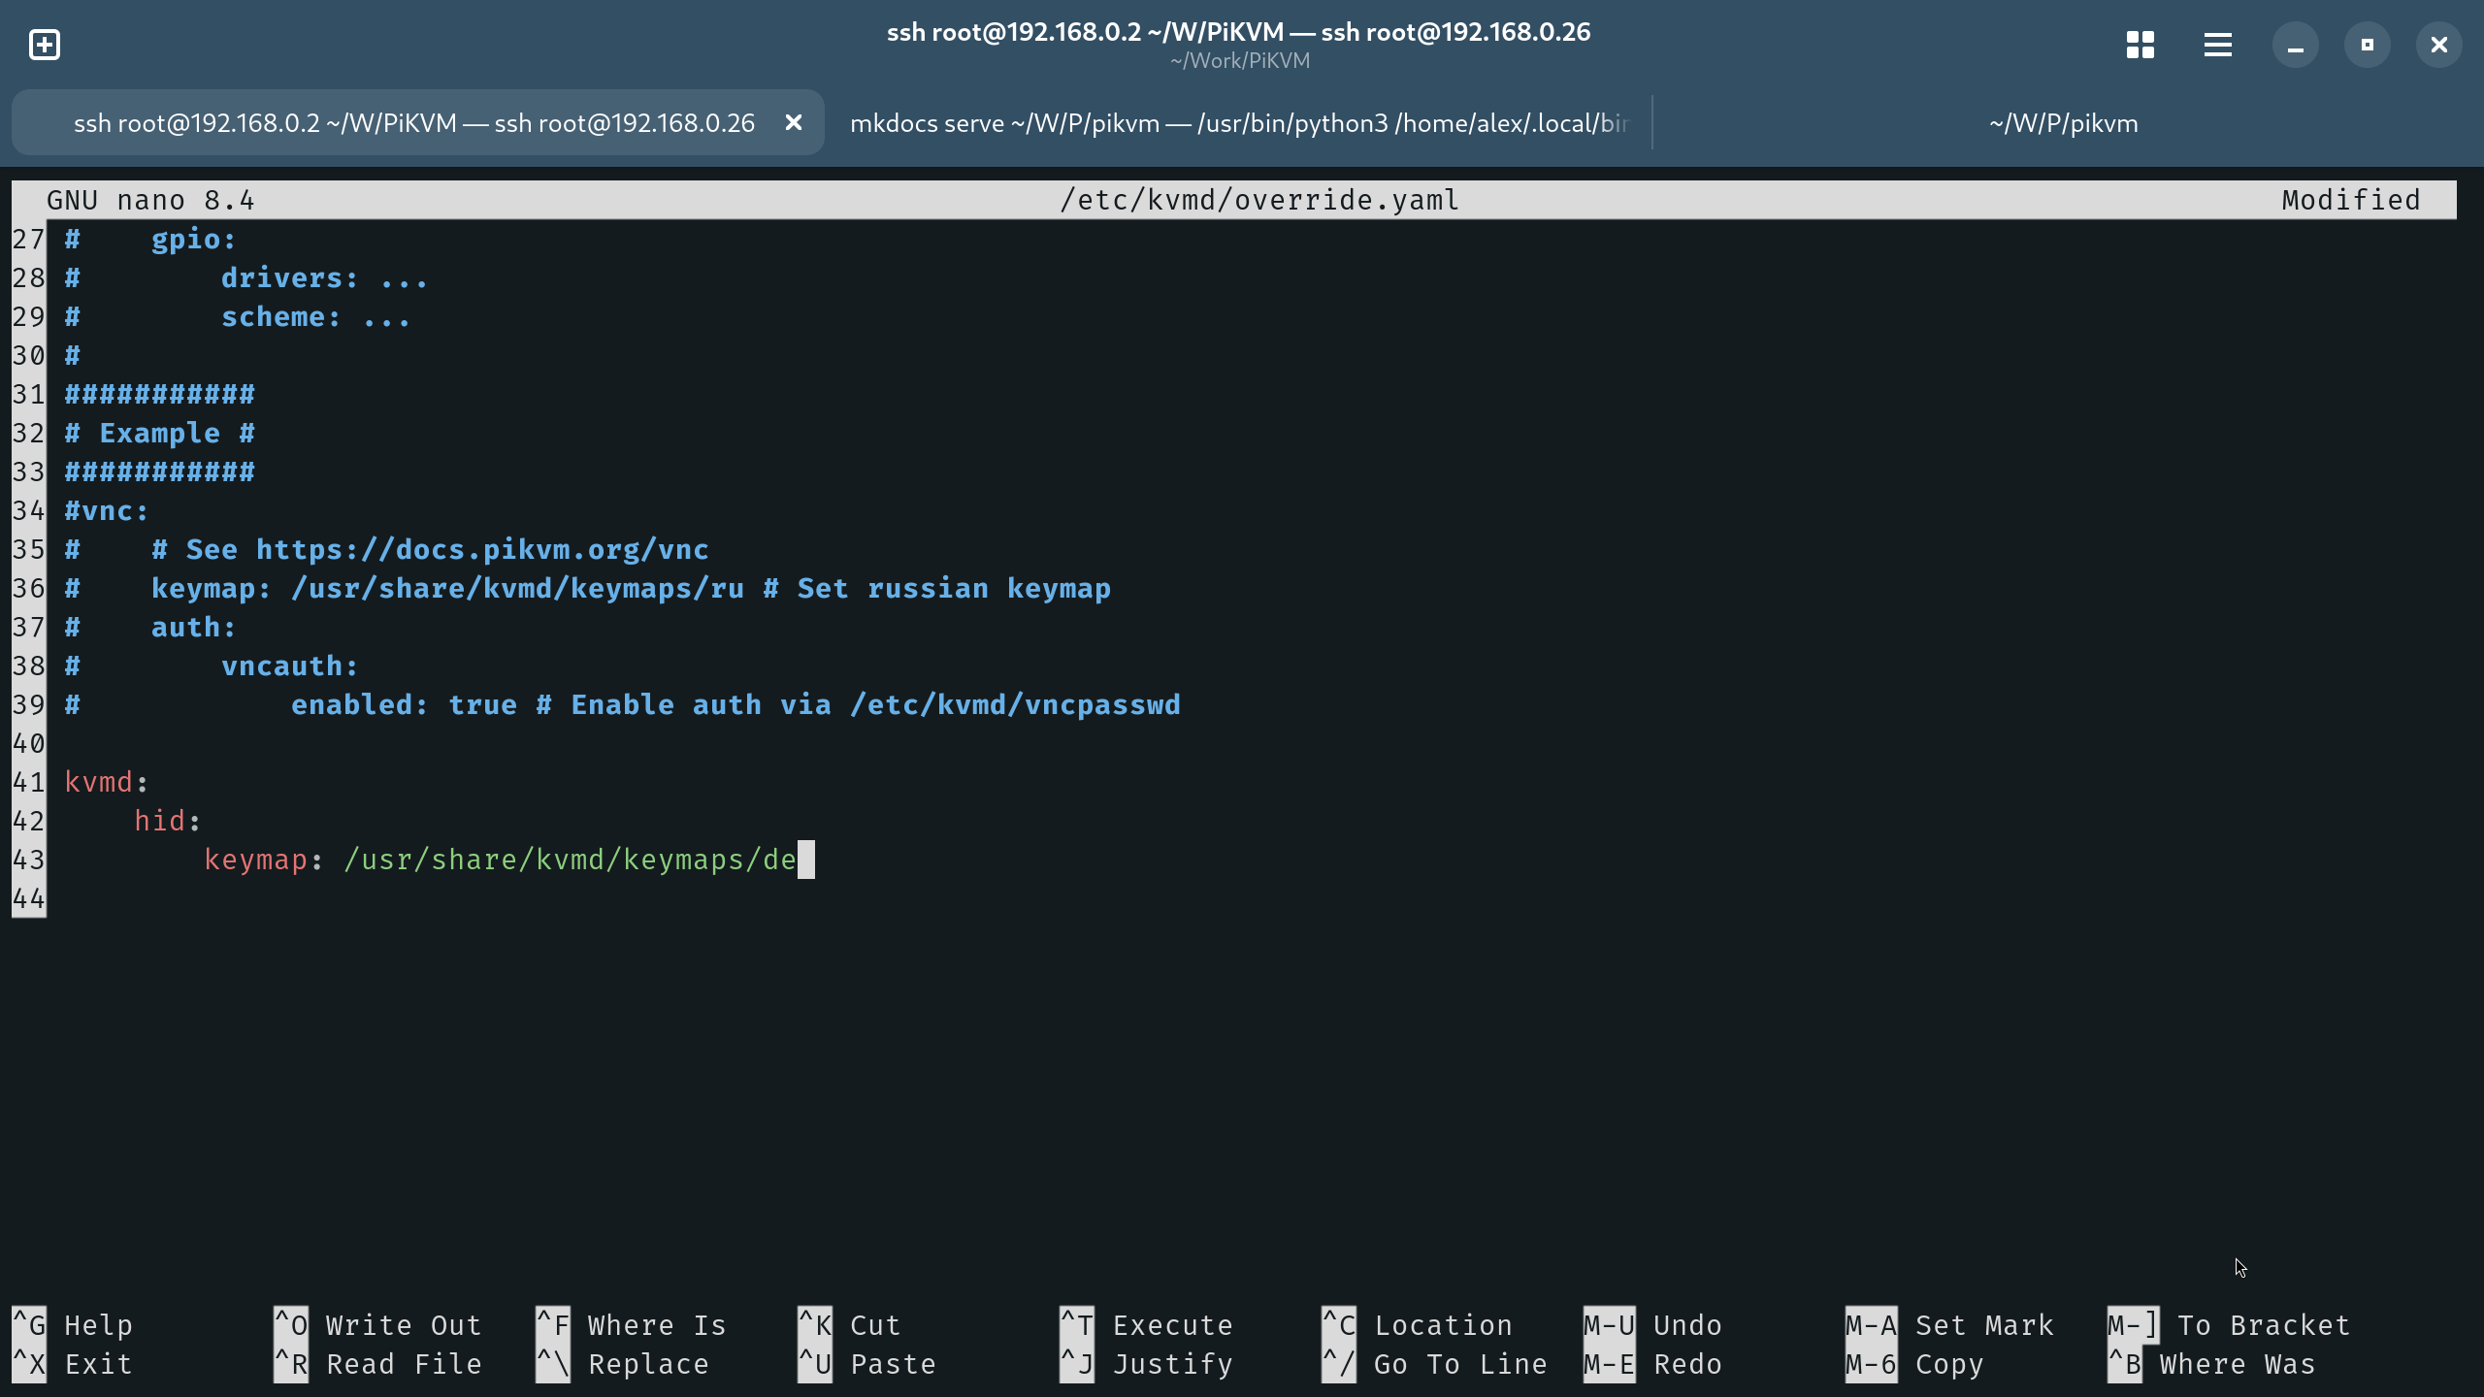Select the ssh root@192.168.0.2 tab

tap(413, 123)
